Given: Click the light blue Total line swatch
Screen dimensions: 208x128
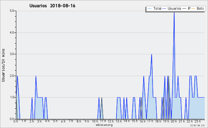Looking at the screenshot, I should pos(149,9).
